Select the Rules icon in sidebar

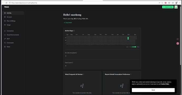5,47
